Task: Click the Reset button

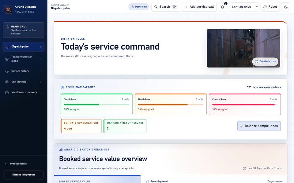Action: point(270,7)
